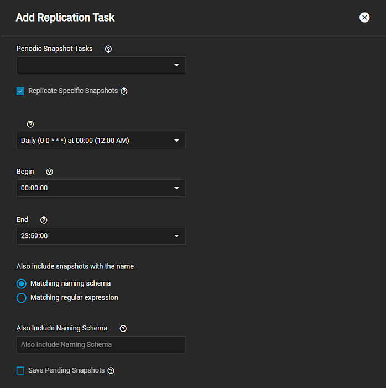
Task: Click help icon next to Save Pending Snapshots
Action: point(111,370)
